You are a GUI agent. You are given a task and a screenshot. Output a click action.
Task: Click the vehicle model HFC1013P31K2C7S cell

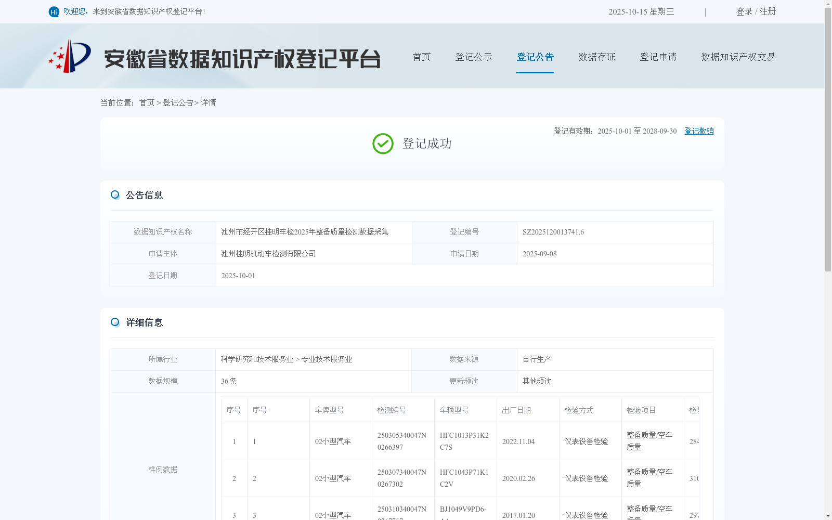(x=464, y=441)
